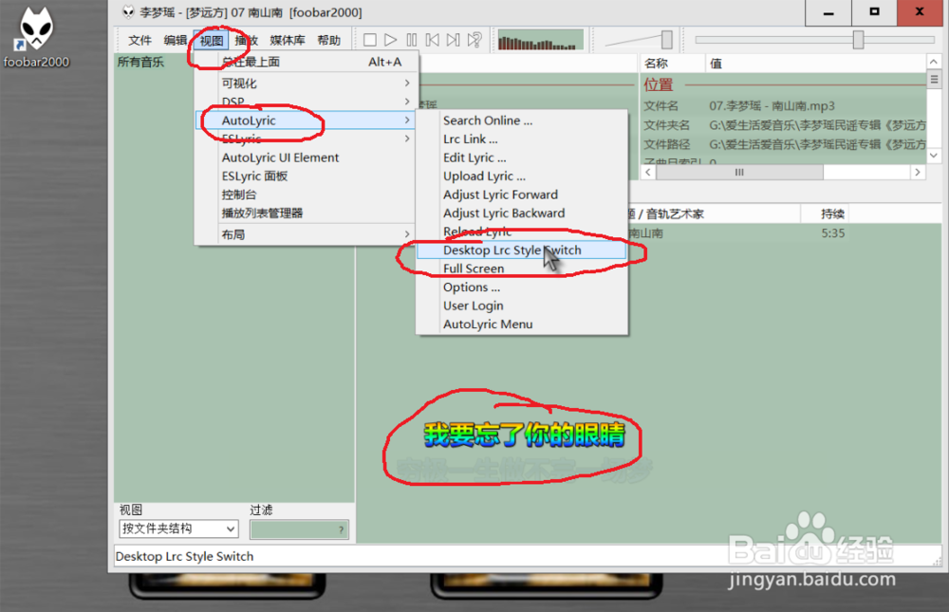Open the 播放 menu
949x612 pixels.
(246, 41)
